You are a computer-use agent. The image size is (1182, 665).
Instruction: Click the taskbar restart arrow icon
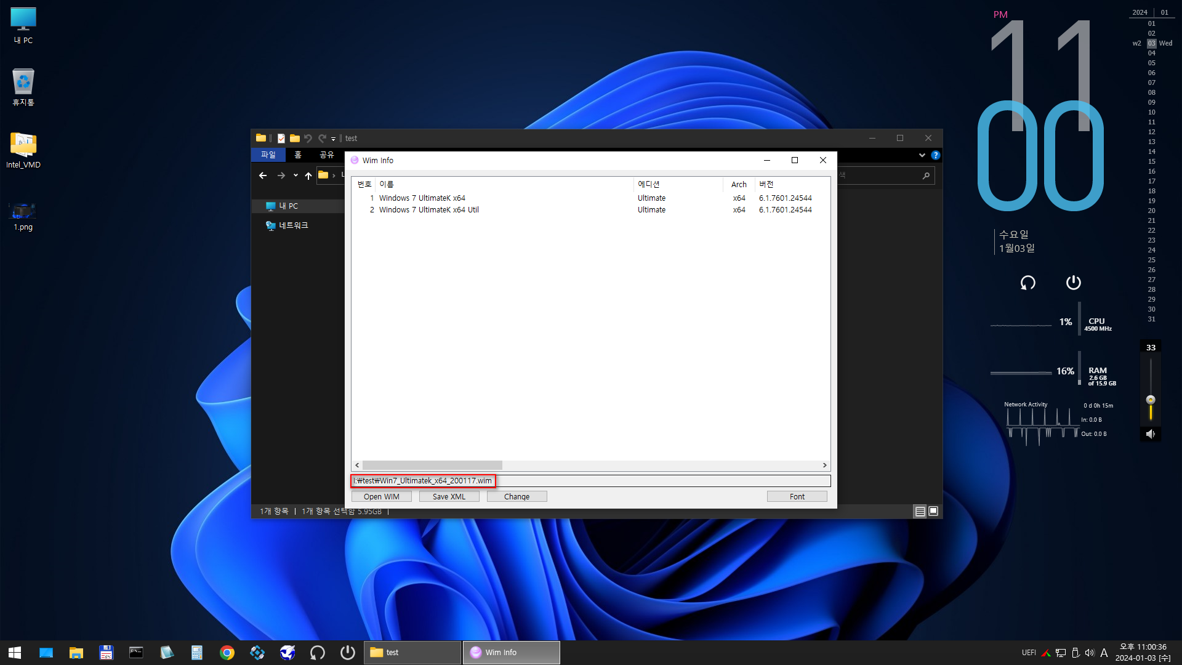point(318,653)
